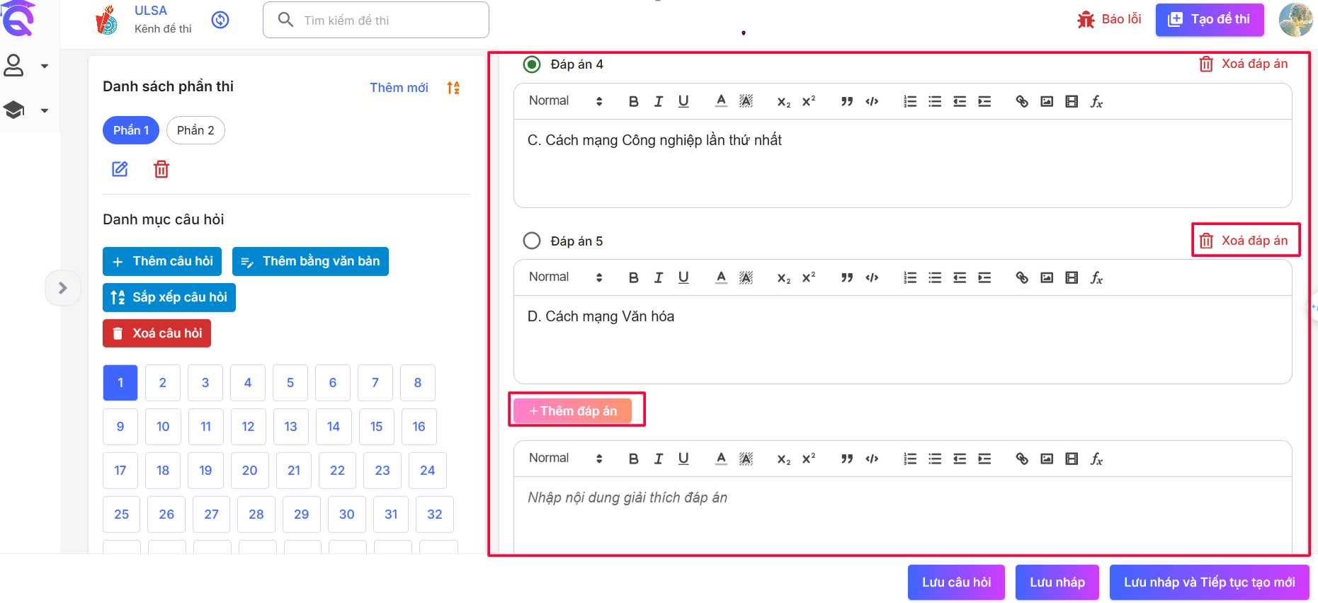The image size is (1318, 603).
Task: Click the user profile sidebar icon
Action: [x=14, y=65]
